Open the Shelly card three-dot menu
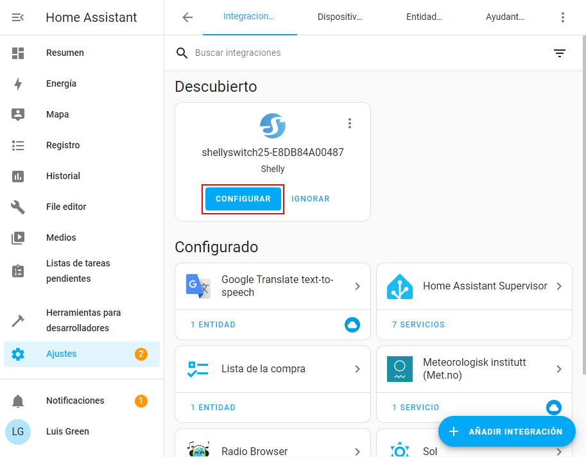 tap(350, 123)
